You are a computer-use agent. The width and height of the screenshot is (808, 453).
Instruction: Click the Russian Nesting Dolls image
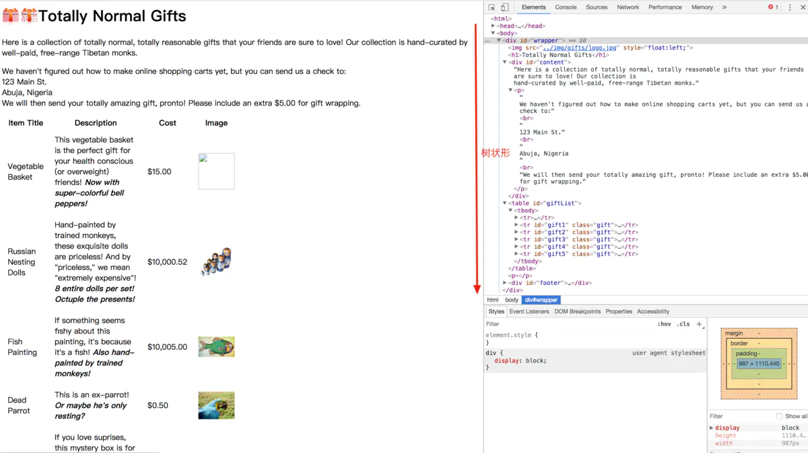pyautogui.click(x=216, y=261)
